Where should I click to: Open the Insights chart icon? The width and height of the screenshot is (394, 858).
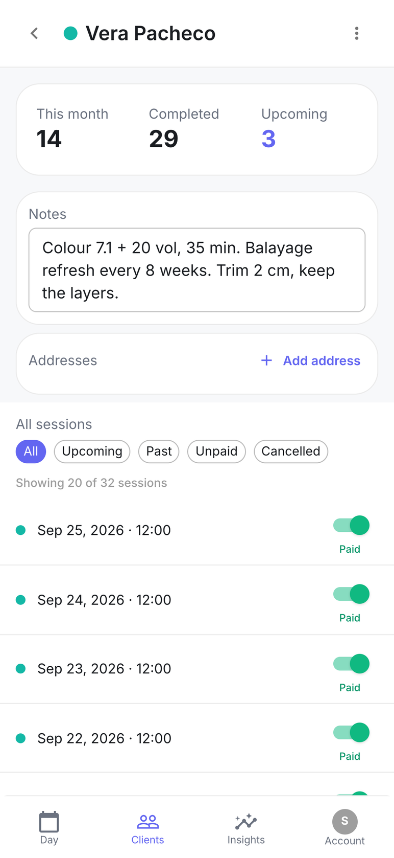[246, 822]
